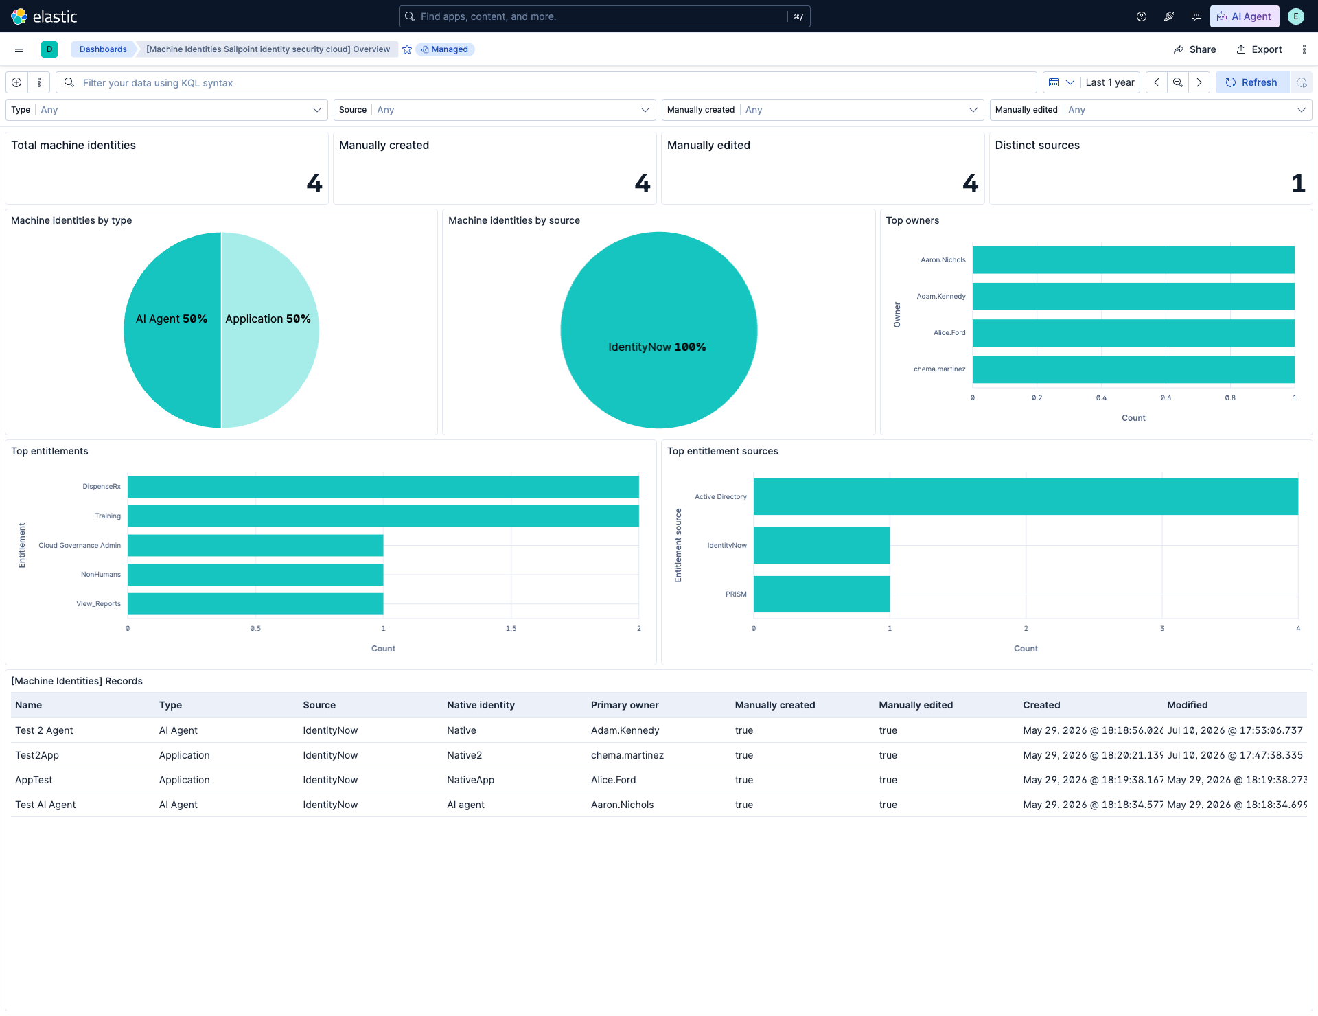
Task: Sort table by Source column header
Action: pos(319,705)
